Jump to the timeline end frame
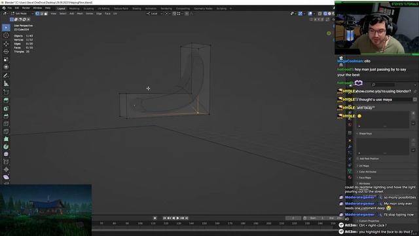The width and height of the screenshot is (419, 236). click(187, 218)
